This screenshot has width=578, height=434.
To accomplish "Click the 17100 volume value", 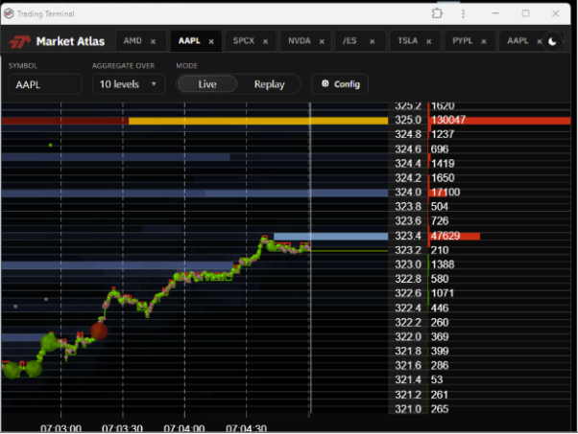I will tap(446, 193).
